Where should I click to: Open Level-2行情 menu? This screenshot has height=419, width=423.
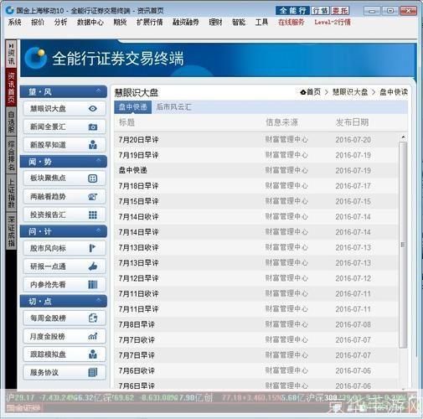coord(333,22)
